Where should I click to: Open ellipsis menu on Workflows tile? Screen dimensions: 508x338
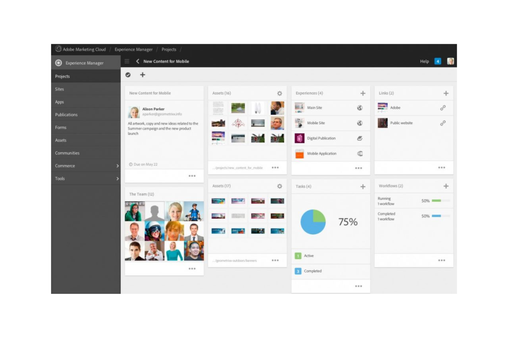tap(441, 261)
